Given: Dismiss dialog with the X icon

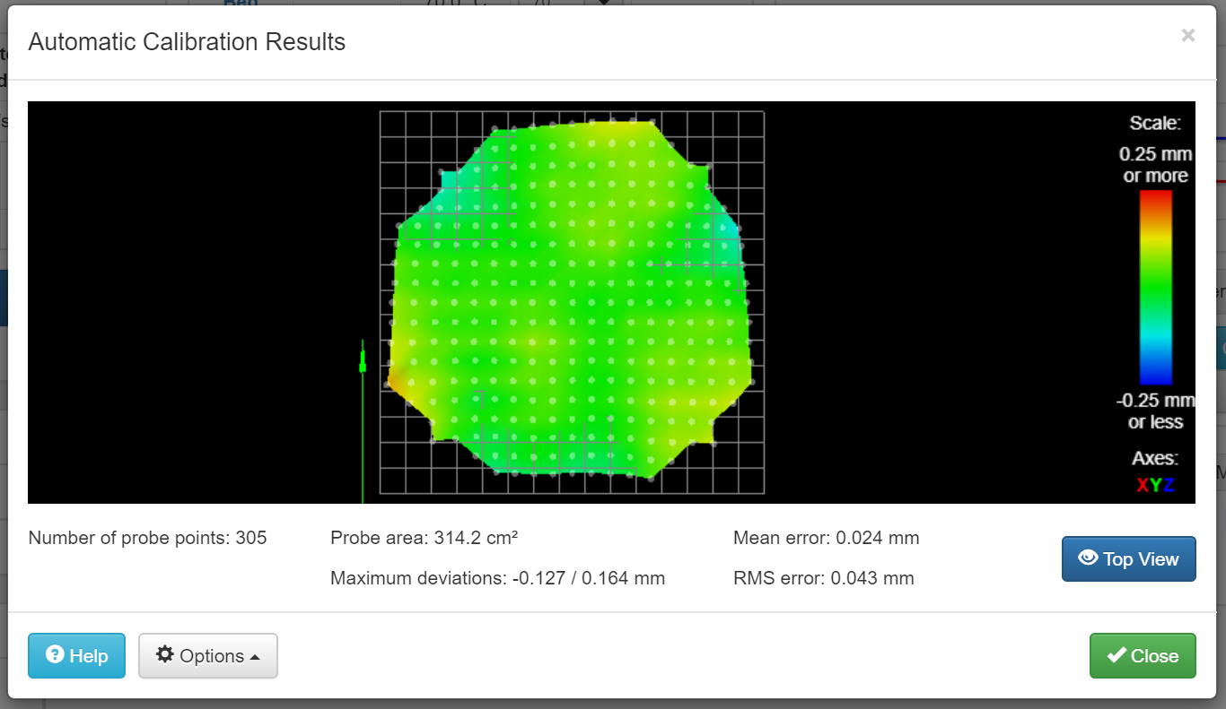Looking at the screenshot, I should [1187, 35].
